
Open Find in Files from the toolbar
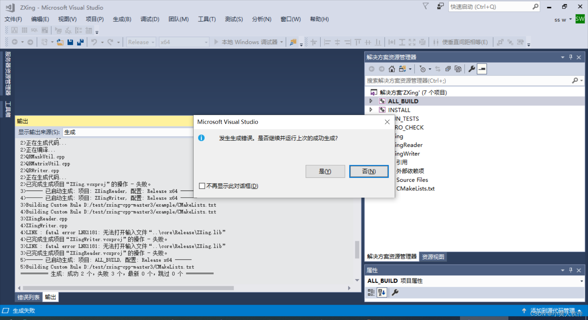click(x=293, y=42)
